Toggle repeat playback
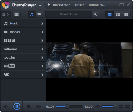The width and height of the screenshot is (133, 112). pos(121,106)
